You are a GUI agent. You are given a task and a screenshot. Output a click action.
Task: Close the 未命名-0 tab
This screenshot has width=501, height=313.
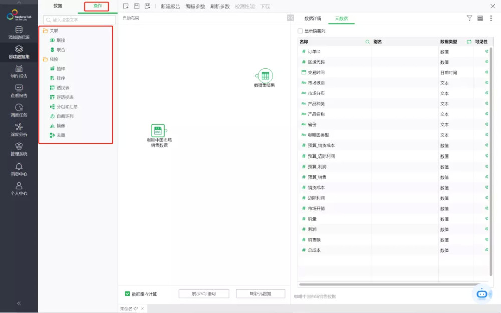click(142, 309)
